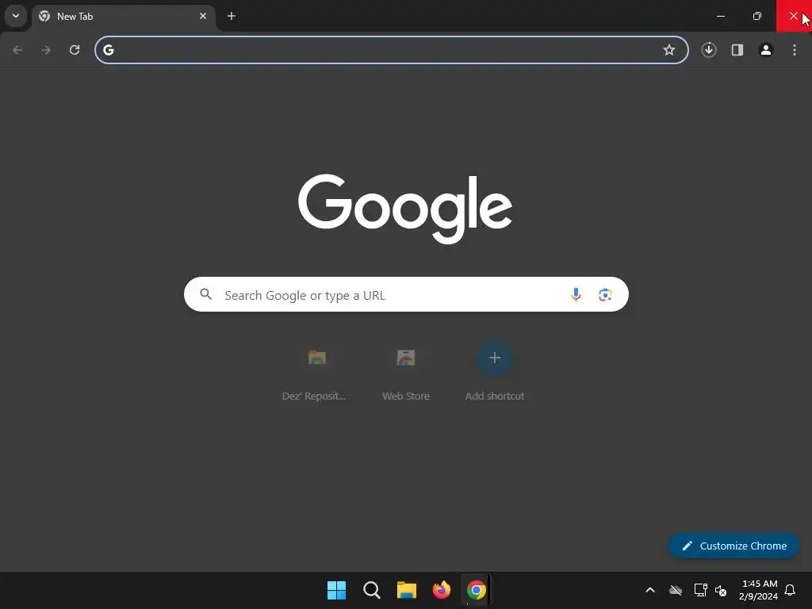Open the Windows Start menu
The width and height of the screenshot is (812, 609).
[x=336, y=590]
